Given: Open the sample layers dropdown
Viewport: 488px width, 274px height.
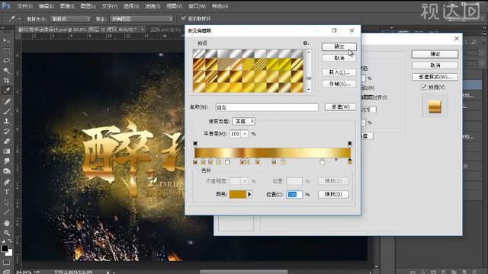Looking at the screenshot, I should click(x=142, y=19).
